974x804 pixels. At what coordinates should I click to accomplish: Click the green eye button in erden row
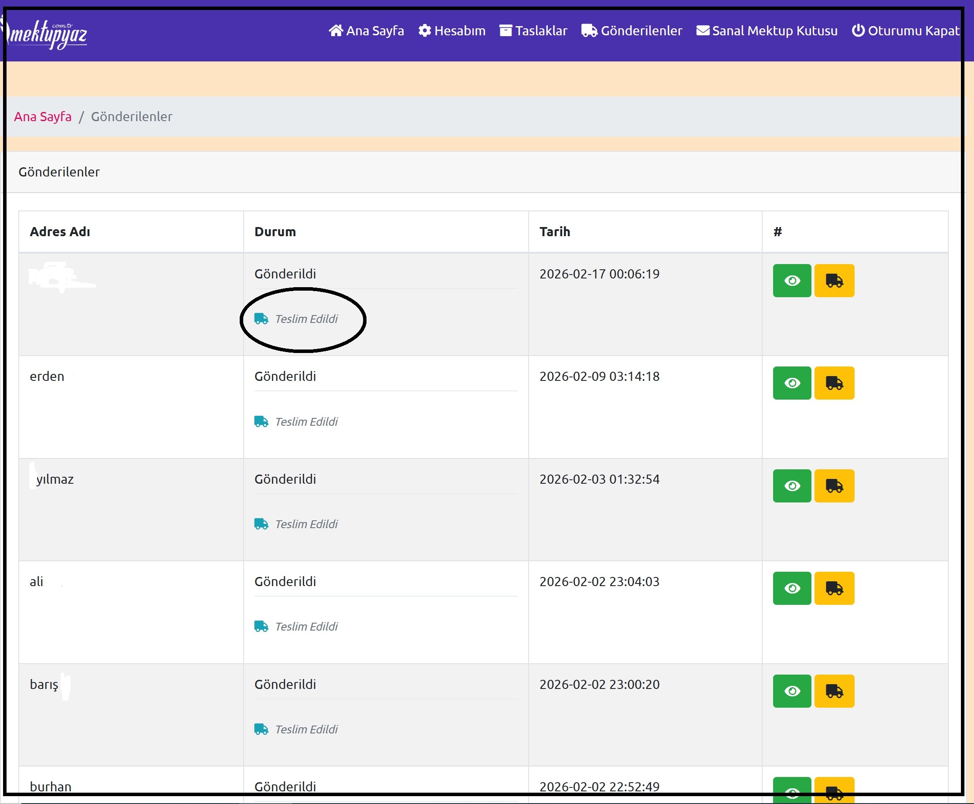pyautogui.click(x=791, y=383)
